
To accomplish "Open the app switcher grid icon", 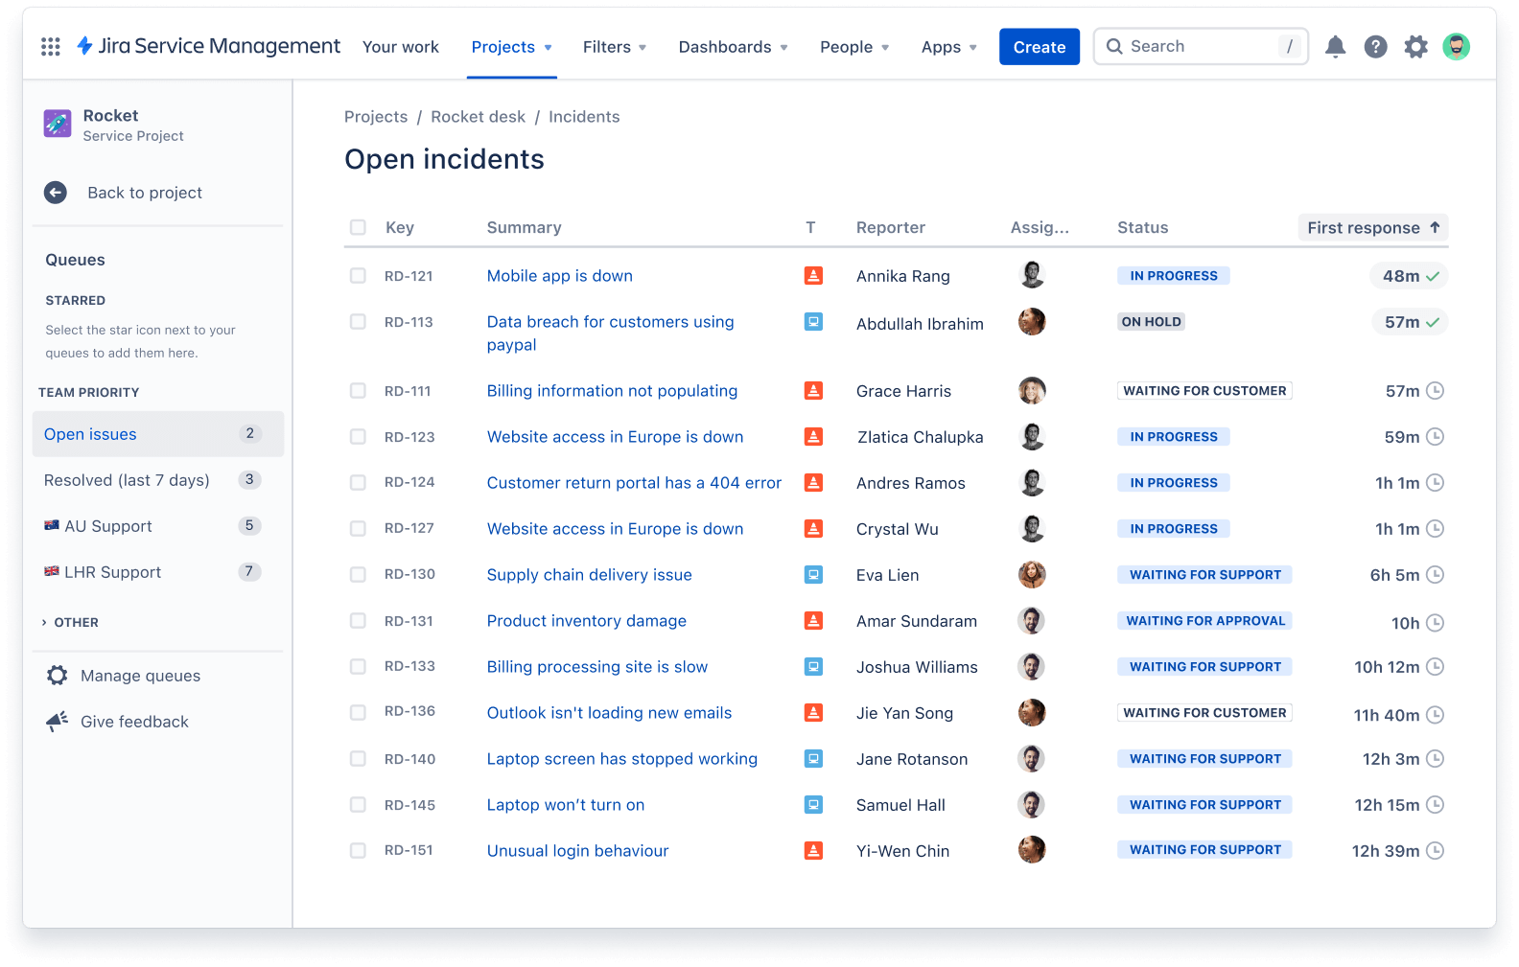I will pos(51,47).
